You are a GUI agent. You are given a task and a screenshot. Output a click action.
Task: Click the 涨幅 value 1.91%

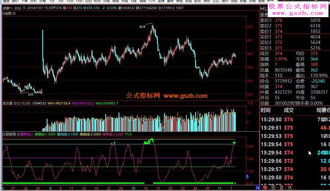[281, 59]
